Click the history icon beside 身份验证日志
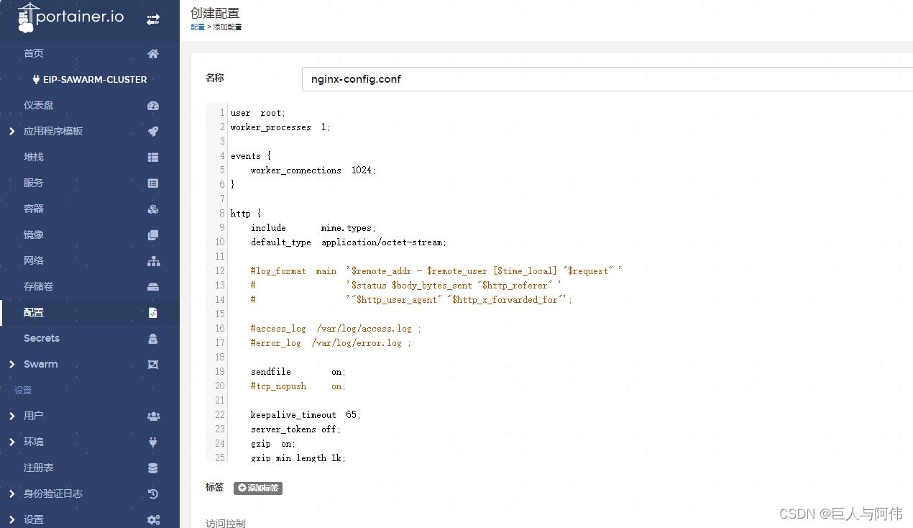Viewport: 913px width, 528px height. [x=152, y=493]
